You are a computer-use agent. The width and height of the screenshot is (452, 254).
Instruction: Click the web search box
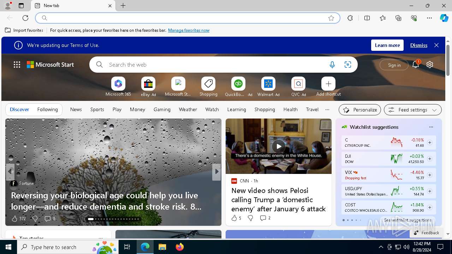(224, 65)
